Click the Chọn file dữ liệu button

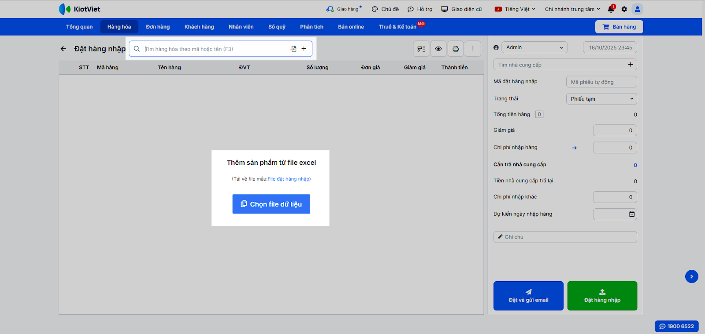point(271,204)
